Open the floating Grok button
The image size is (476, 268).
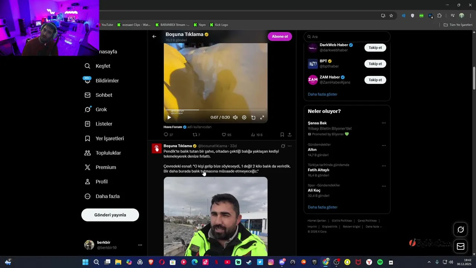coord(460,230)
